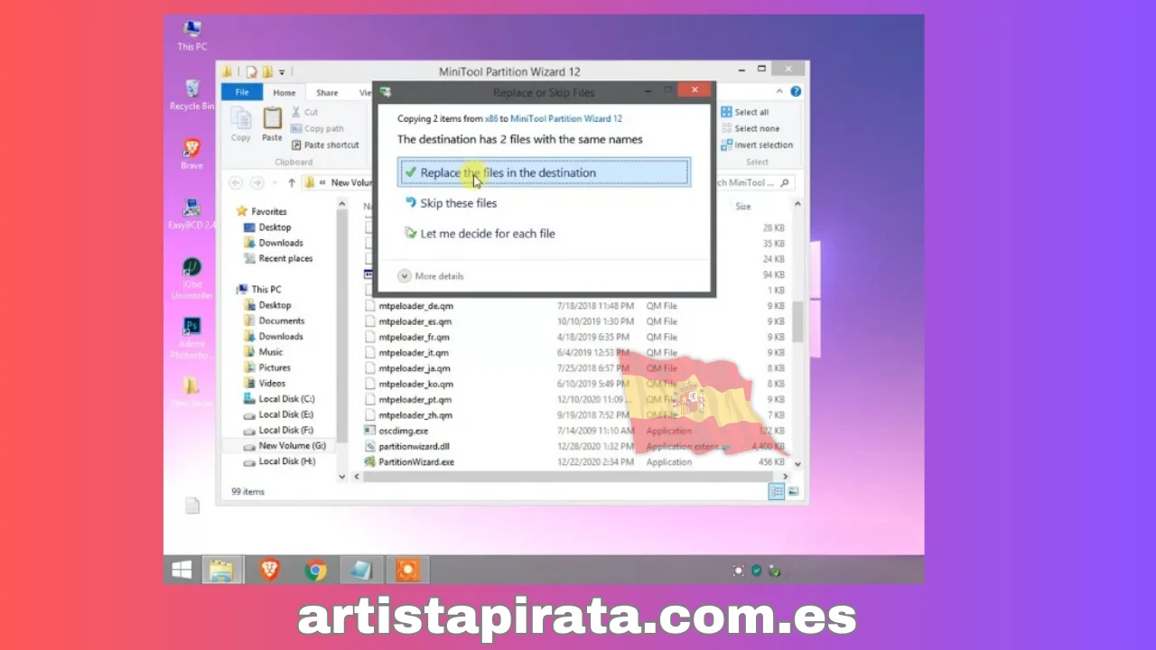Screen dimensions: 1156x650
Task: Switch to the Home ribbon tab
Action: tap(284, 92)
